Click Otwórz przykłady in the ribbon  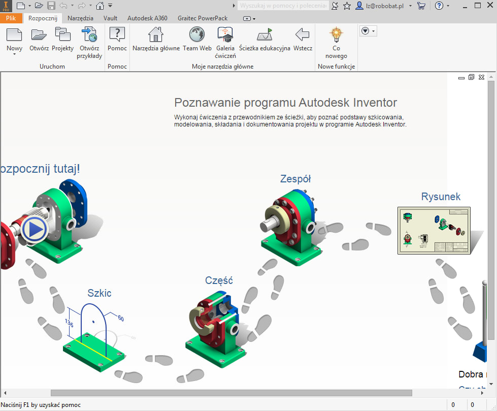coord(89,43)
